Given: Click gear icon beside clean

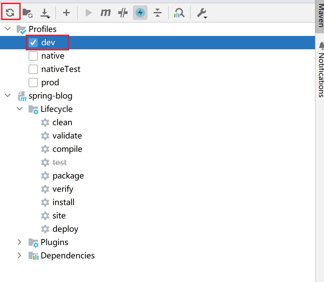Looking at the screenshot, I should 45,123.
